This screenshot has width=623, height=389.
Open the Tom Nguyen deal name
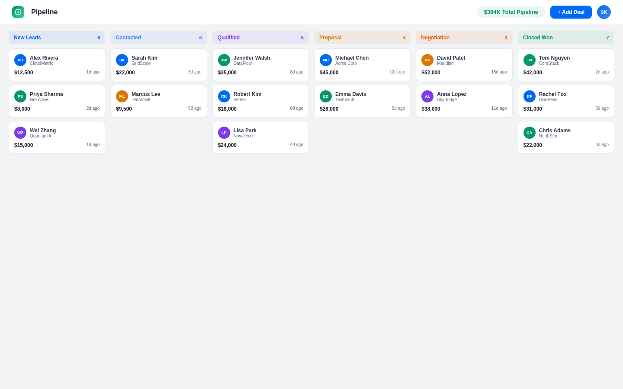click(x=554, y=58)
